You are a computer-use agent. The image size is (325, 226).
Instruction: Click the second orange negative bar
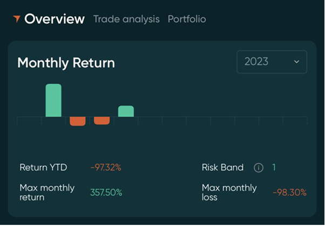(101, 121)
